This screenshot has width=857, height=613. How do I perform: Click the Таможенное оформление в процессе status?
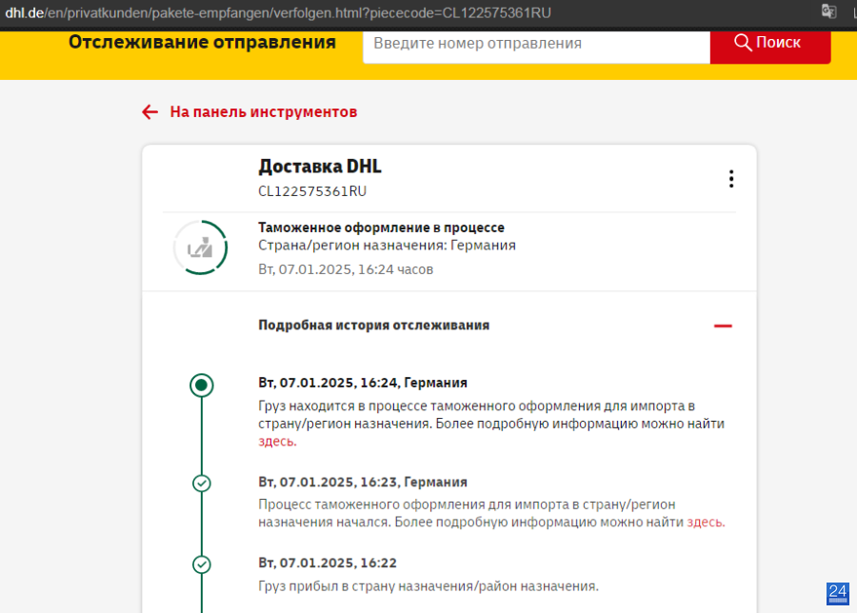[381, 227]
